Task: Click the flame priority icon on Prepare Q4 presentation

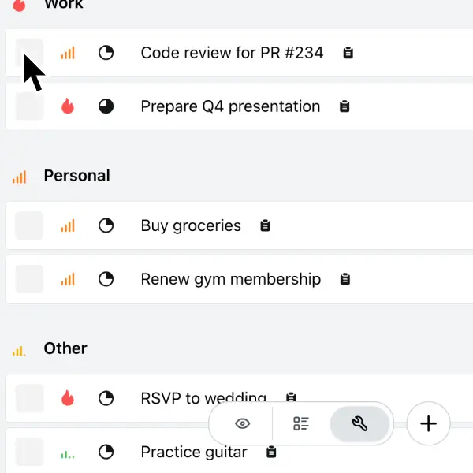Action: (x=68, y=106)
